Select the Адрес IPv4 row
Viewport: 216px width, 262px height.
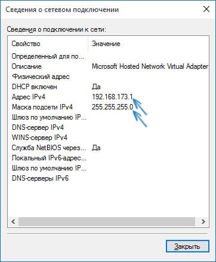coord(109,97)
